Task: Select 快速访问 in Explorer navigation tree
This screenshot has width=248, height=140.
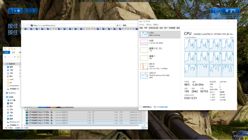Action: click(12, 64)
